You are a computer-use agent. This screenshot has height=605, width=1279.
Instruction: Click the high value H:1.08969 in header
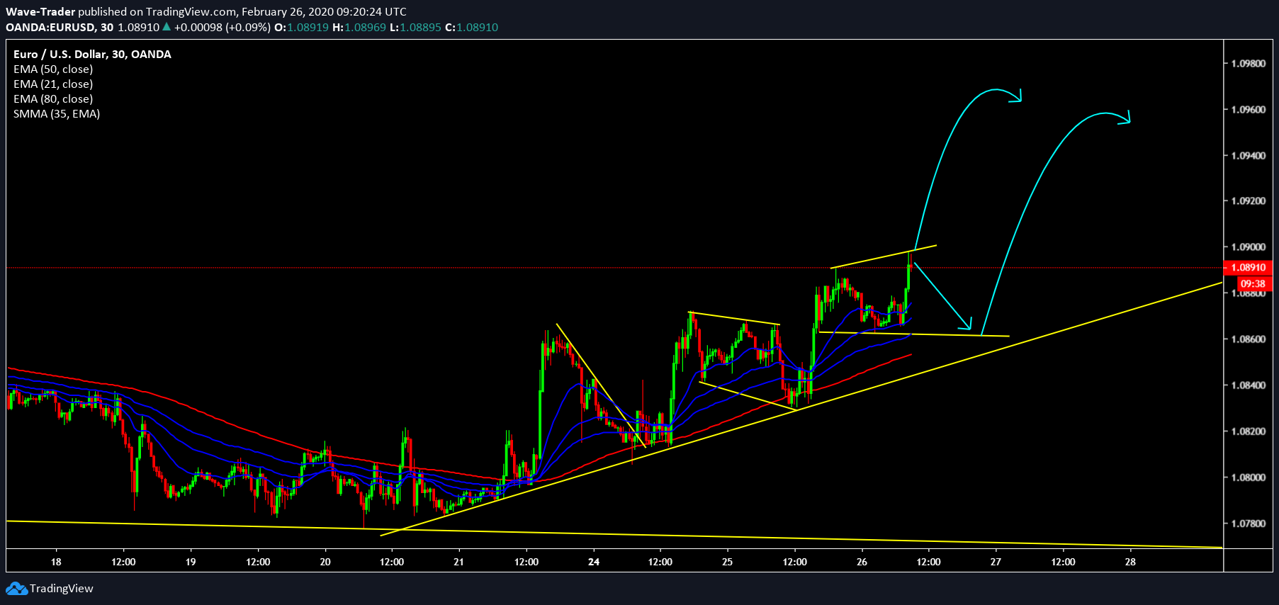(x=359, y=27)
